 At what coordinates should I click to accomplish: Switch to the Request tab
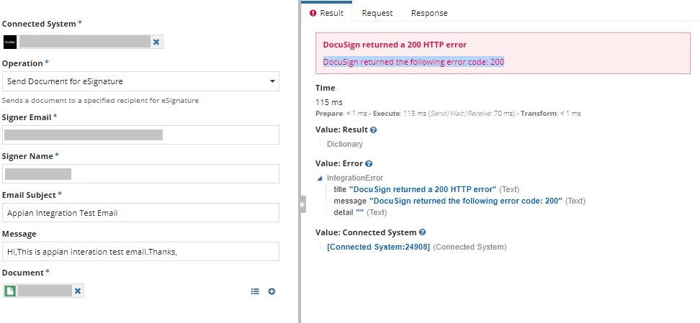click(377, 13)
